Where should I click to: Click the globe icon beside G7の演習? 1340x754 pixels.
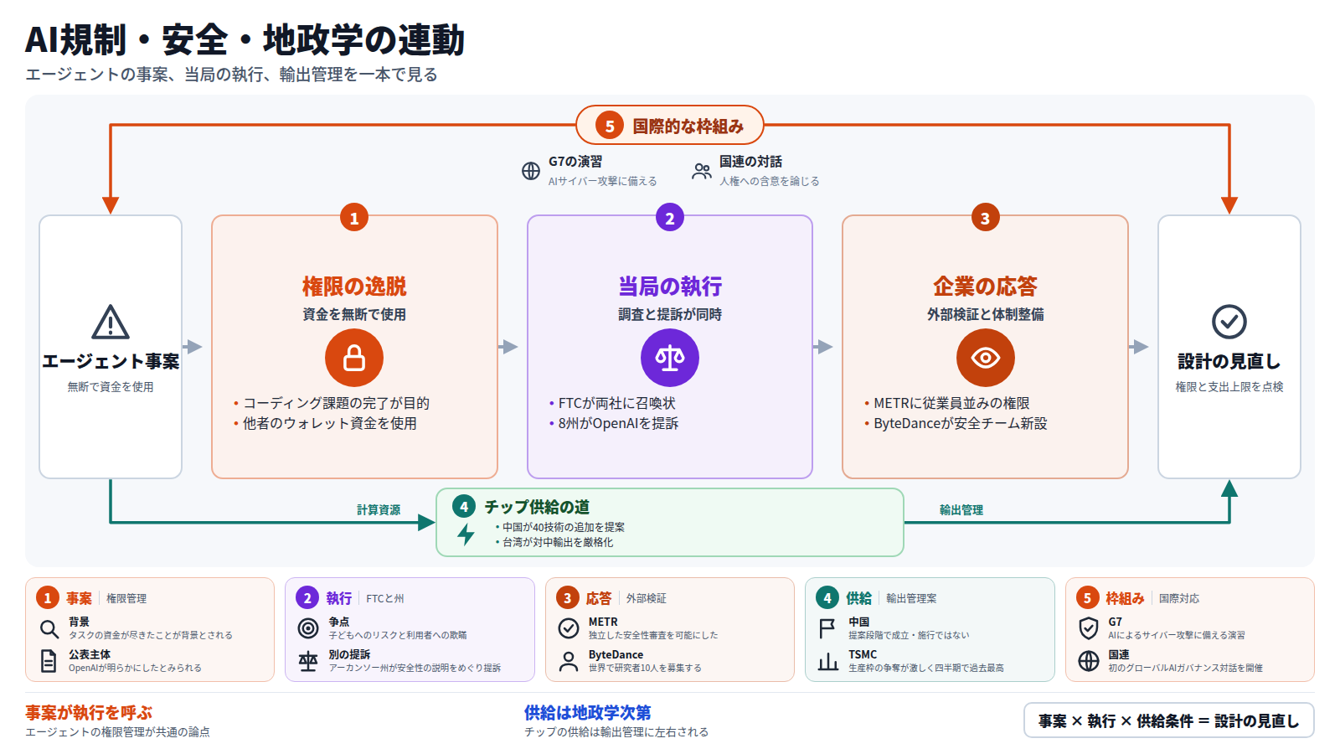(531, 171)
